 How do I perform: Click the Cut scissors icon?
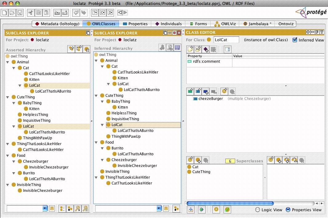pyautogui.click(x=31, y=13)
